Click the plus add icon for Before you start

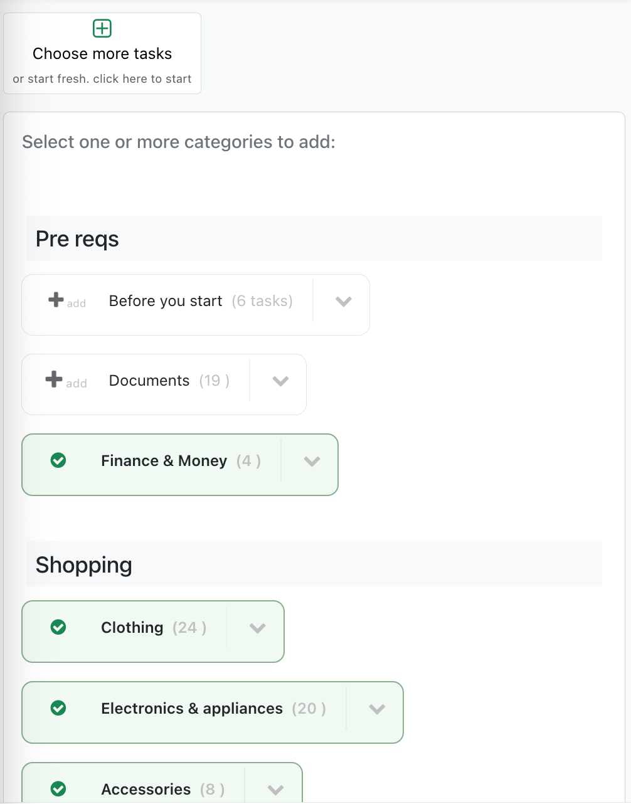pos(56,300)
